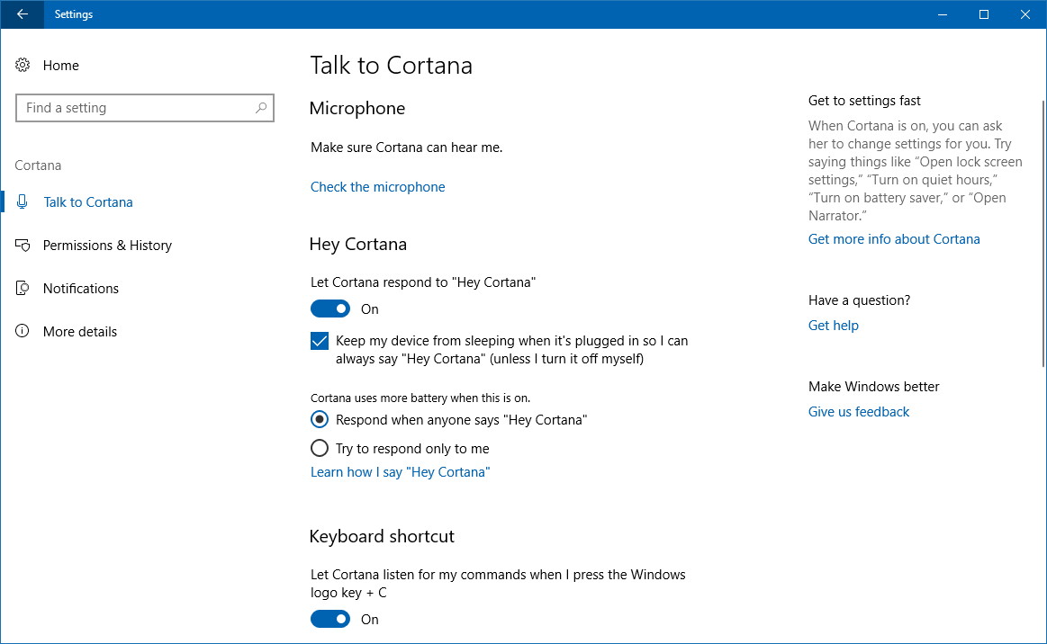Click Check the microphone link

tap(377, 187)
